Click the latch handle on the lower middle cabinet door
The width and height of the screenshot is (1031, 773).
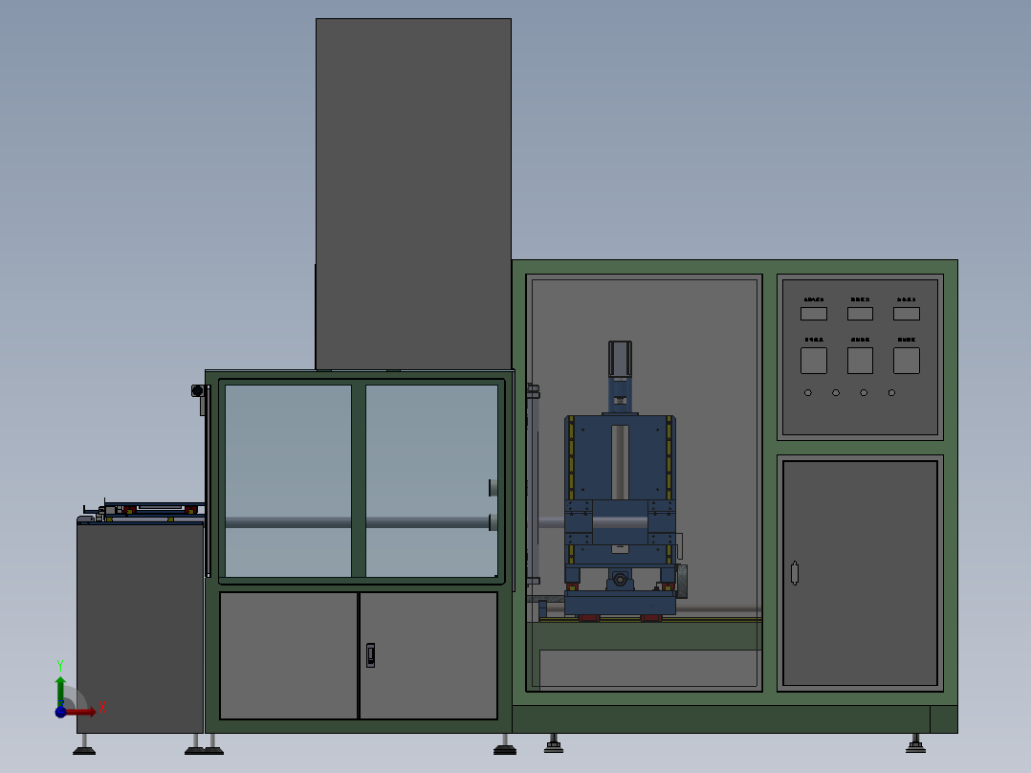pos(371,655)
